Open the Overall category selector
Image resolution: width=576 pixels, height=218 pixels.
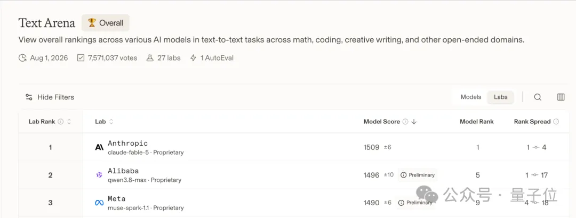point(106,23)
